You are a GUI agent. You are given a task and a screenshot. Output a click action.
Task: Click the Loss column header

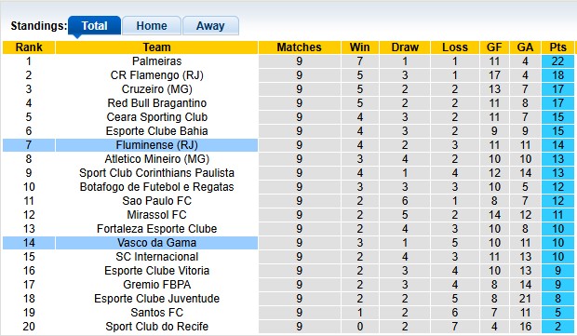pyautogui.click(x=455, y=47)
